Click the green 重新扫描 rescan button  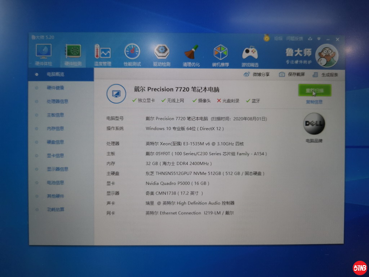coord(314,91)
